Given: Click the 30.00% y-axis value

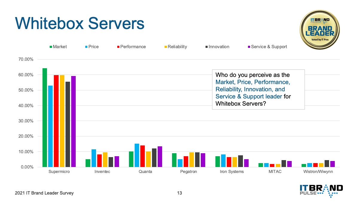Looking at the screenshot, I should pyautogui.click(x=26, y=121).
